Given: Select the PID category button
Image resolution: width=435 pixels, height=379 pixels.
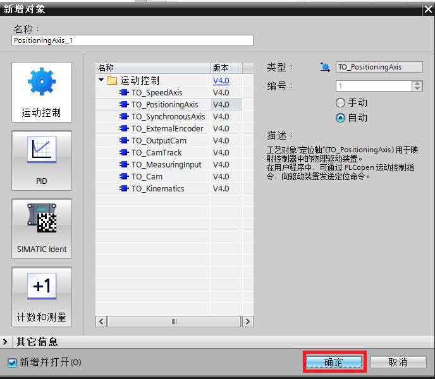Looking at the screenshot, I should tap(42, 160).
